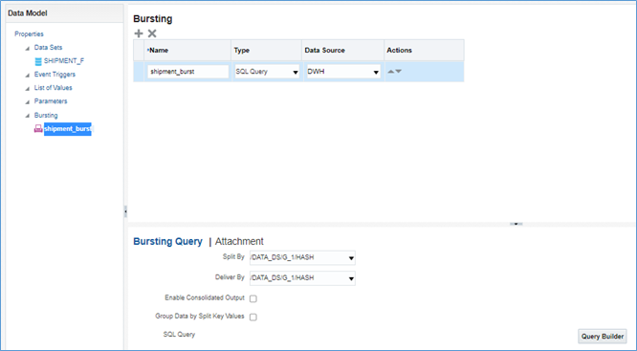Screen dimensions: 637x351
Task: Add a new bursting definition with plus icon
Action: click(x=139, y=33)
